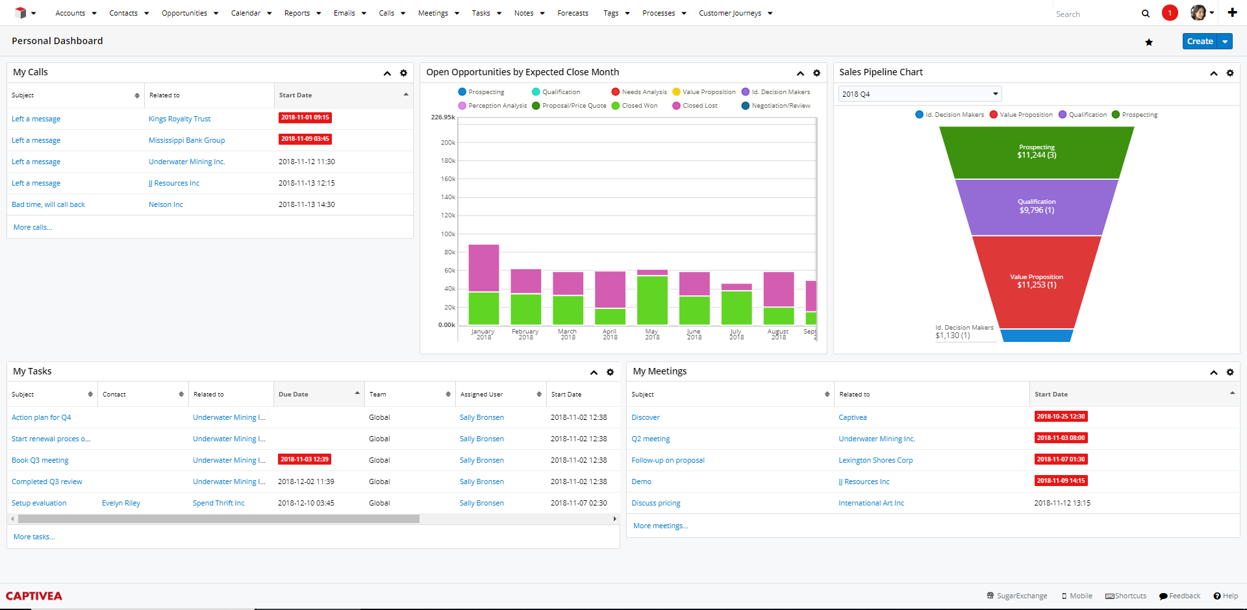The height and width of the screenshot is (610, 1247).
Task: Open Shortcuts from the footer
Action: point(1126,596)
